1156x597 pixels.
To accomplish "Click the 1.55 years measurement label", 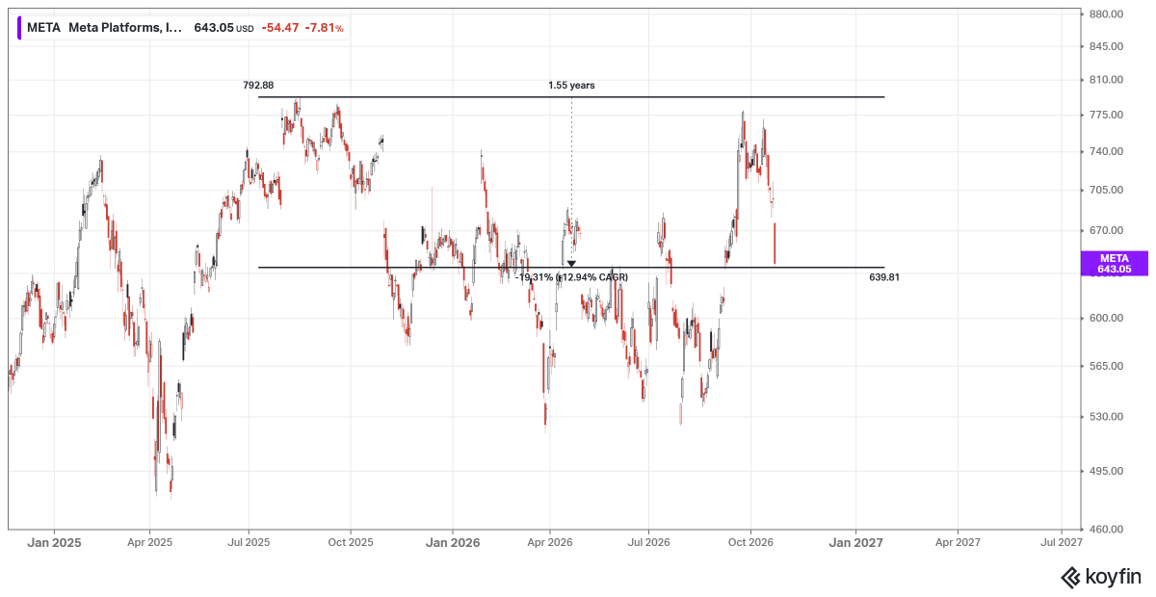I will [x=571, y=86].
